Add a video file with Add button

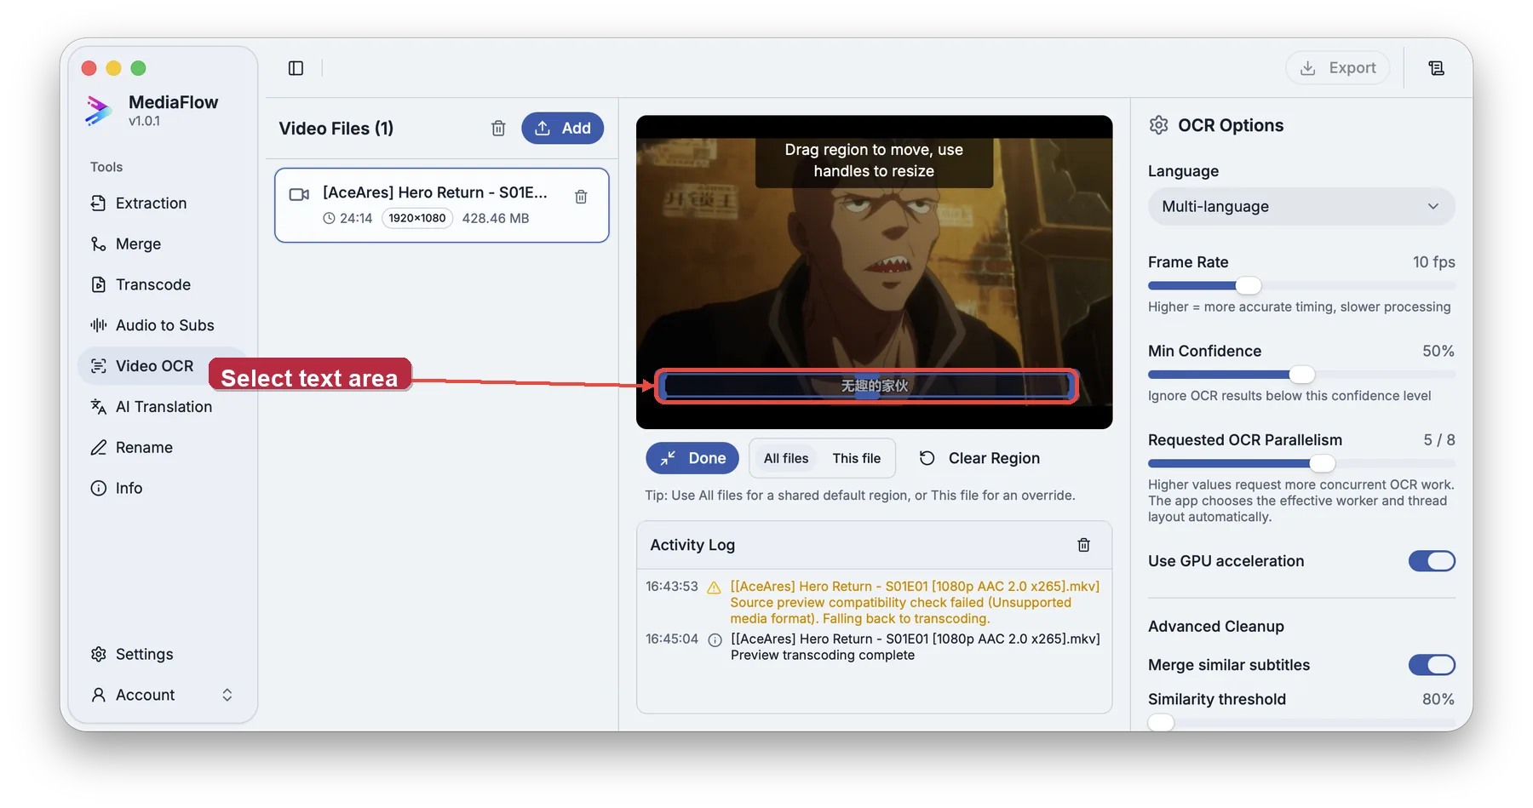point(562,129)
